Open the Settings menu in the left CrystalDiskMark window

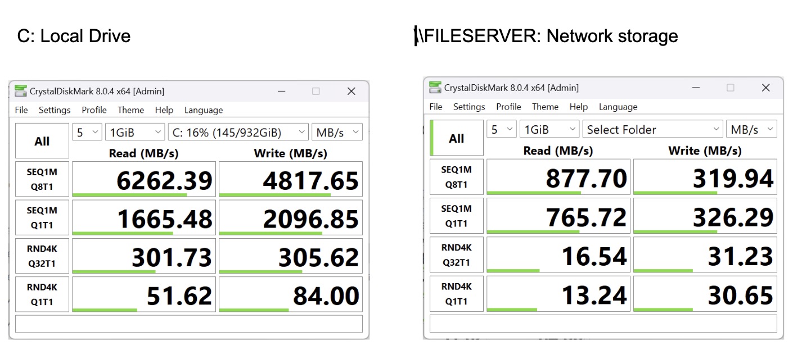pyautogui.click(x=55, y=110)
